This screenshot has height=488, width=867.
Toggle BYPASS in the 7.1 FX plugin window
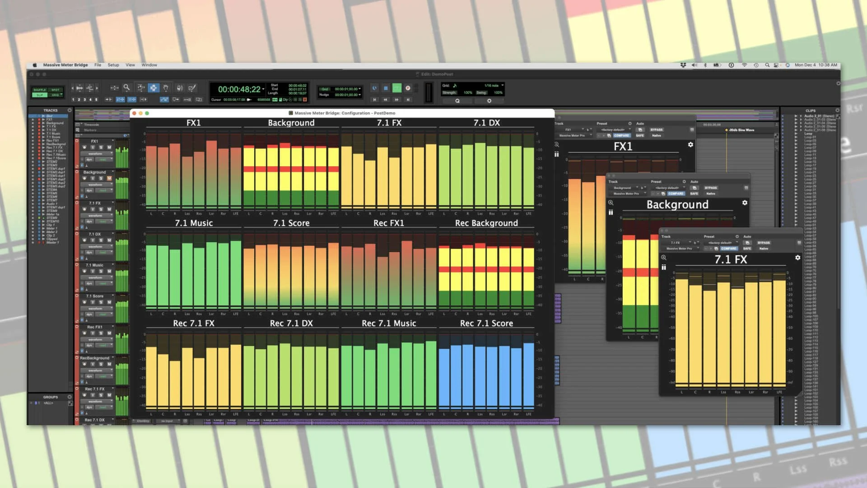[764, 243]
